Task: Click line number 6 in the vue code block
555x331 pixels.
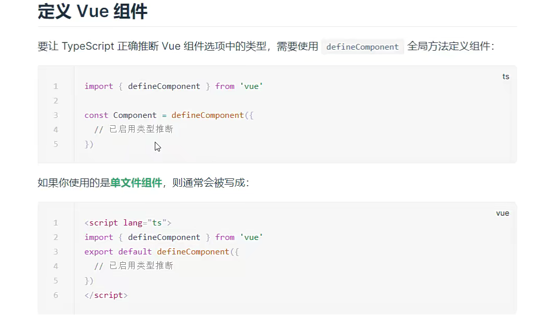Action: click(x=55, y=295)
